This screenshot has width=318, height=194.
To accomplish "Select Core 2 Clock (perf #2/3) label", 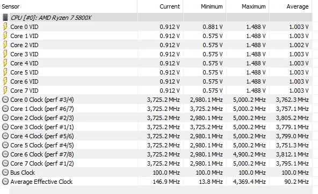I will click(42, 118).
